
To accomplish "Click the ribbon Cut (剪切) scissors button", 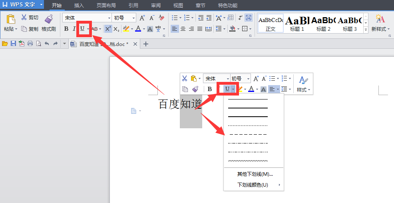I will click(x=30, y=17).
